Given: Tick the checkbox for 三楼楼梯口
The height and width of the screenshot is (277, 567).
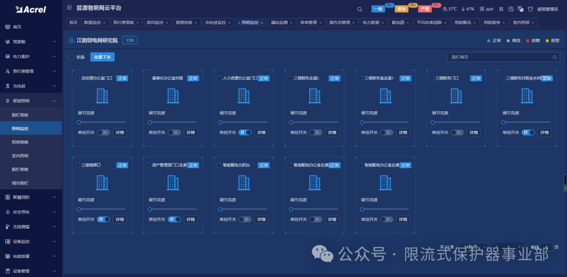Looking at the screenshot, I should coord(78,165).
